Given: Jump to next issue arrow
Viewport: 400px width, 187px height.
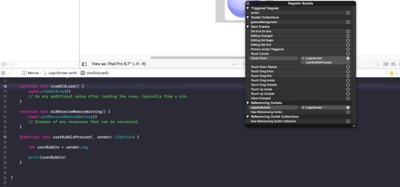Looking at the screenshot, I should tap(397, 73).
